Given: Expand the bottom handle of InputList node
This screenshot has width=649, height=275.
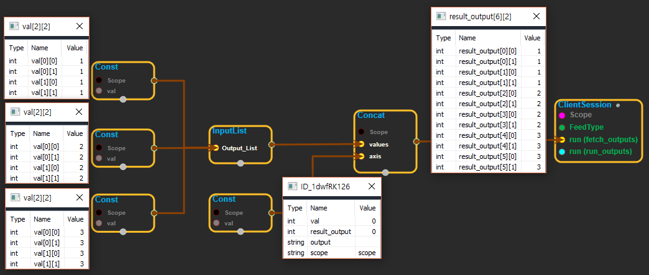Looking at the screenshot, I should click(241, 163).
